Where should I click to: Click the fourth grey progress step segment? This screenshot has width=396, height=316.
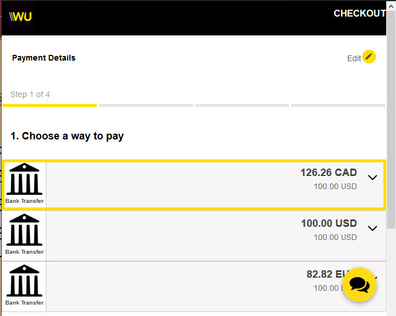[338, 106]
